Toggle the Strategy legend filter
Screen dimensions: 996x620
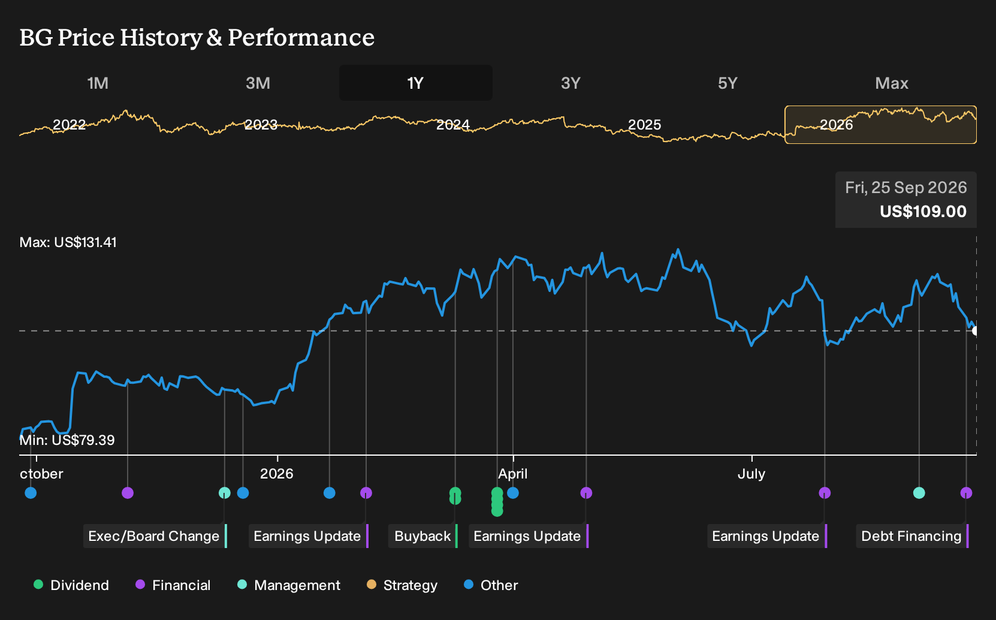[402, 585]
